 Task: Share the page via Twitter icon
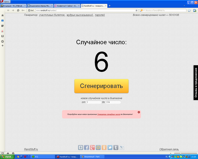pyautogui.click(x=110, y=147)
